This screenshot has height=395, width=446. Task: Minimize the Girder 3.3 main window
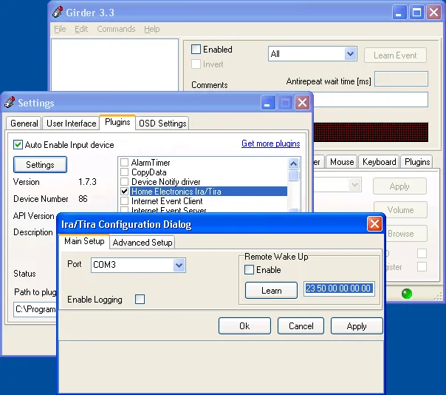(399, 13)
